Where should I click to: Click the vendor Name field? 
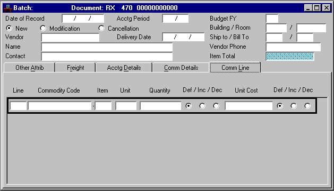pos(107,47)
